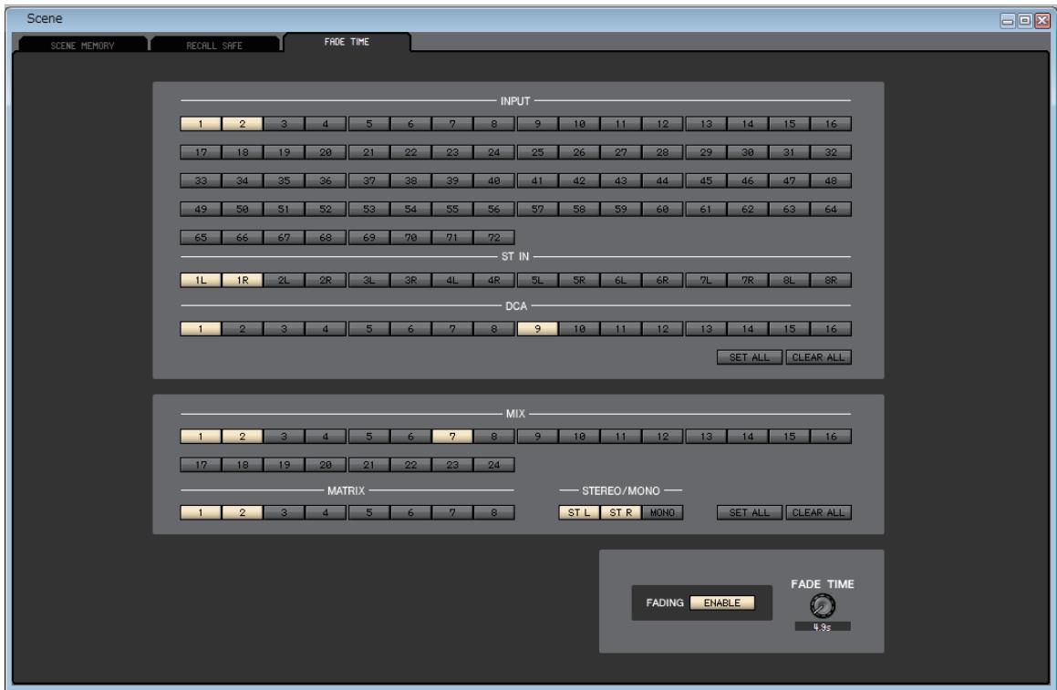This screenshot has height=690, width=1057.
Task: Toggle INPUT channel 1 fade
Action: [x=201, y=124]
